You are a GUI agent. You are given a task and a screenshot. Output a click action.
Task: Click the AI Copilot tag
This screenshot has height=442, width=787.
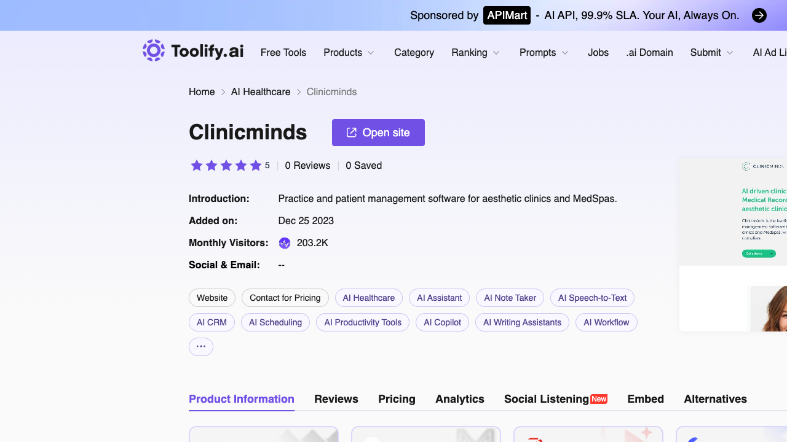click(443, 322)
